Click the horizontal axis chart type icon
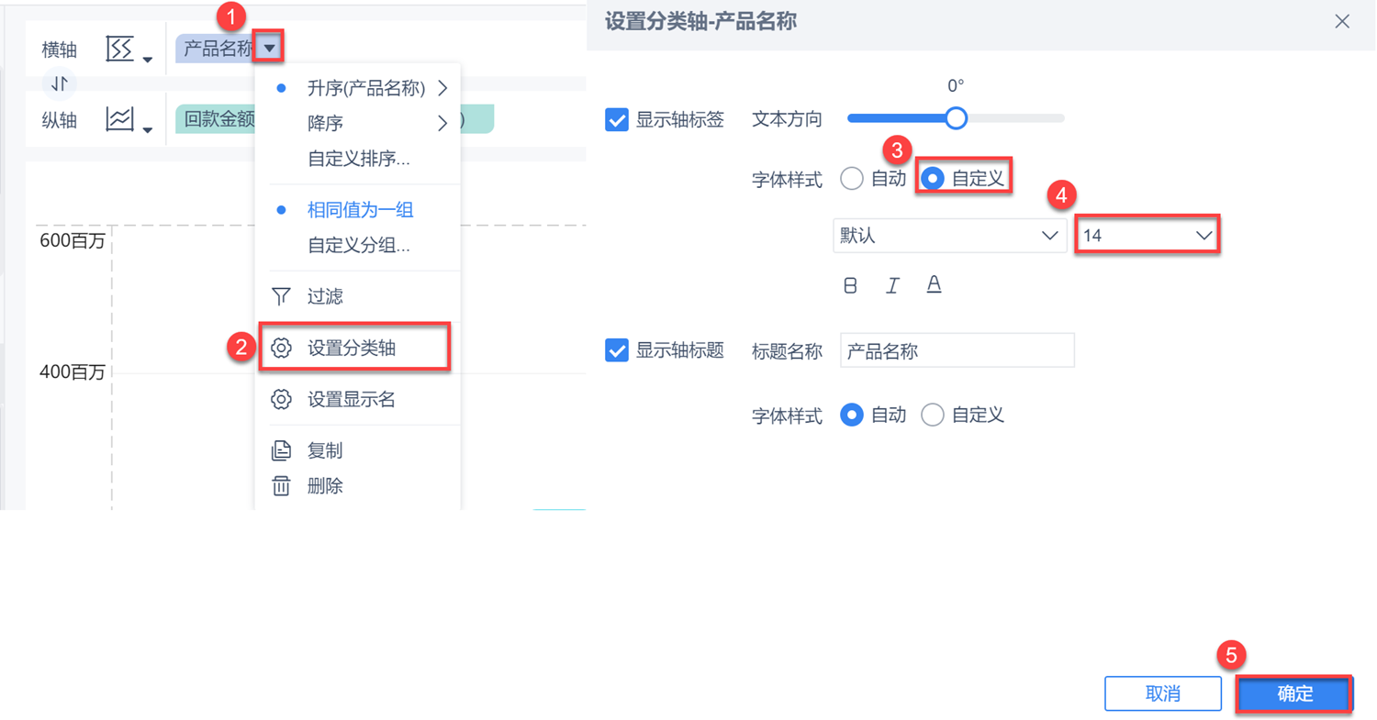This screenshot has width=1377, height=720. click(120, 50)
